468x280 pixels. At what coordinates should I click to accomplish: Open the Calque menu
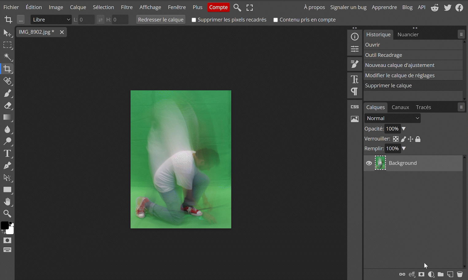pos(78,7)
